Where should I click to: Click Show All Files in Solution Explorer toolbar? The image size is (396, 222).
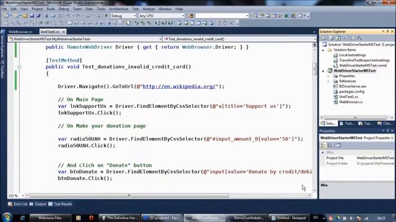[332, 38]
